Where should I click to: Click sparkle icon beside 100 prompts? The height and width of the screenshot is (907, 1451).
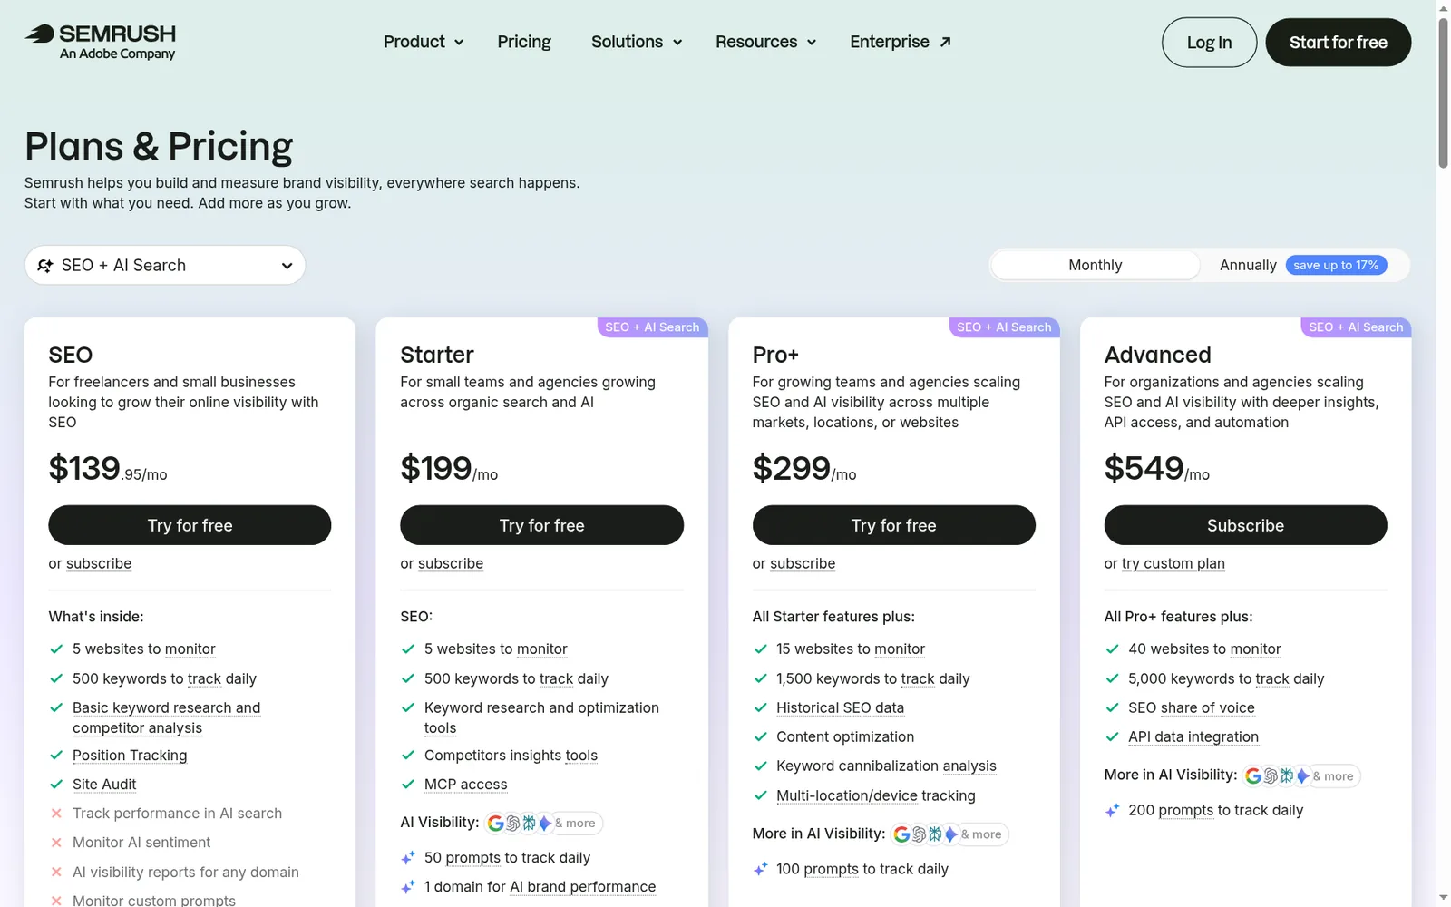(x=760, y=869)
